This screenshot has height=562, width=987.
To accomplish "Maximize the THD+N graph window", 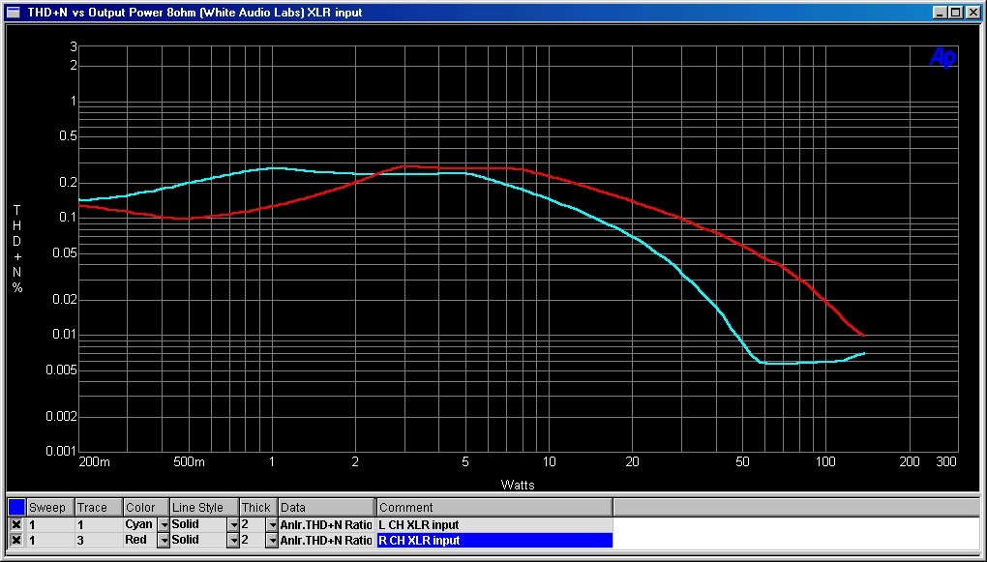I will coord(955,12).
